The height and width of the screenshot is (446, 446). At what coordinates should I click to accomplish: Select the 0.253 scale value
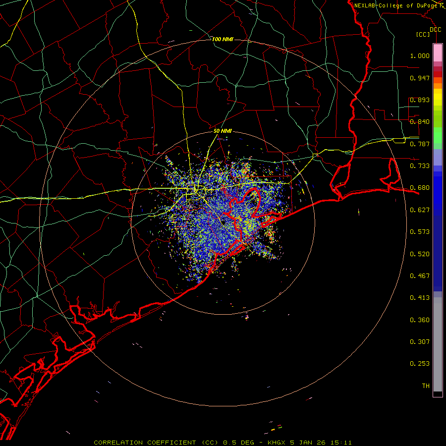pos(420,364)
